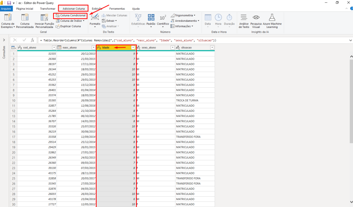Switch to the Transformar tab

tap(47, 8)
